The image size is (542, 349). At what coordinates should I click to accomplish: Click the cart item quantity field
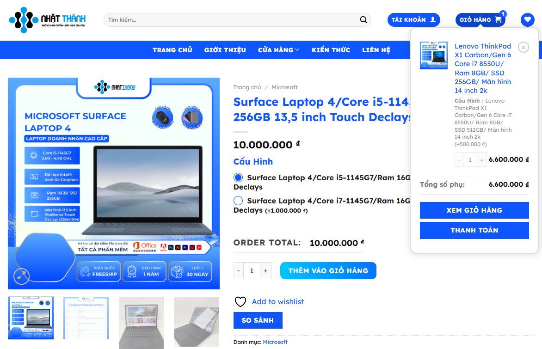tap(470, 159)
